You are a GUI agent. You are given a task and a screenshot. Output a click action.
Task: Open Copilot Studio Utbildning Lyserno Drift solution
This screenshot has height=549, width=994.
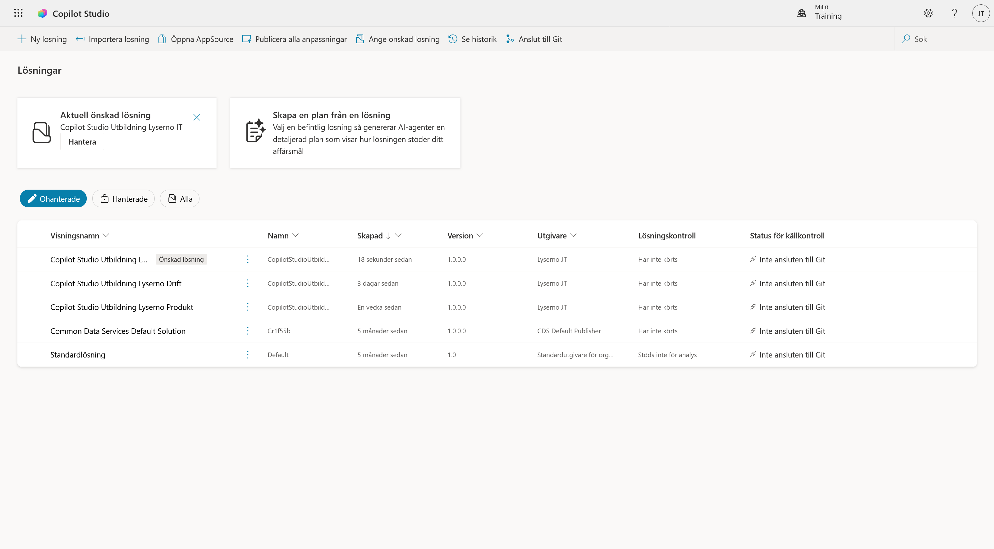coord(116,284)
